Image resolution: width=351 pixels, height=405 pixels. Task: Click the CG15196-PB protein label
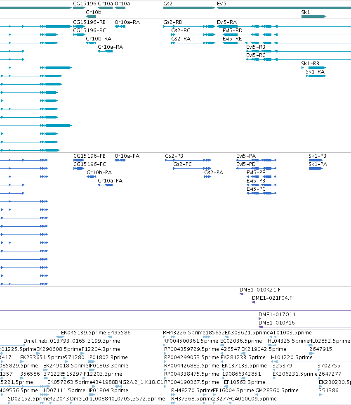pos(90,156)
